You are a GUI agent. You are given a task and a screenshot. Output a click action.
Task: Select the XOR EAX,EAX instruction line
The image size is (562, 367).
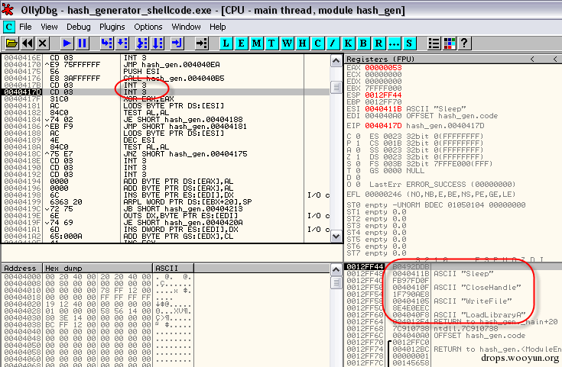point(148,98)
